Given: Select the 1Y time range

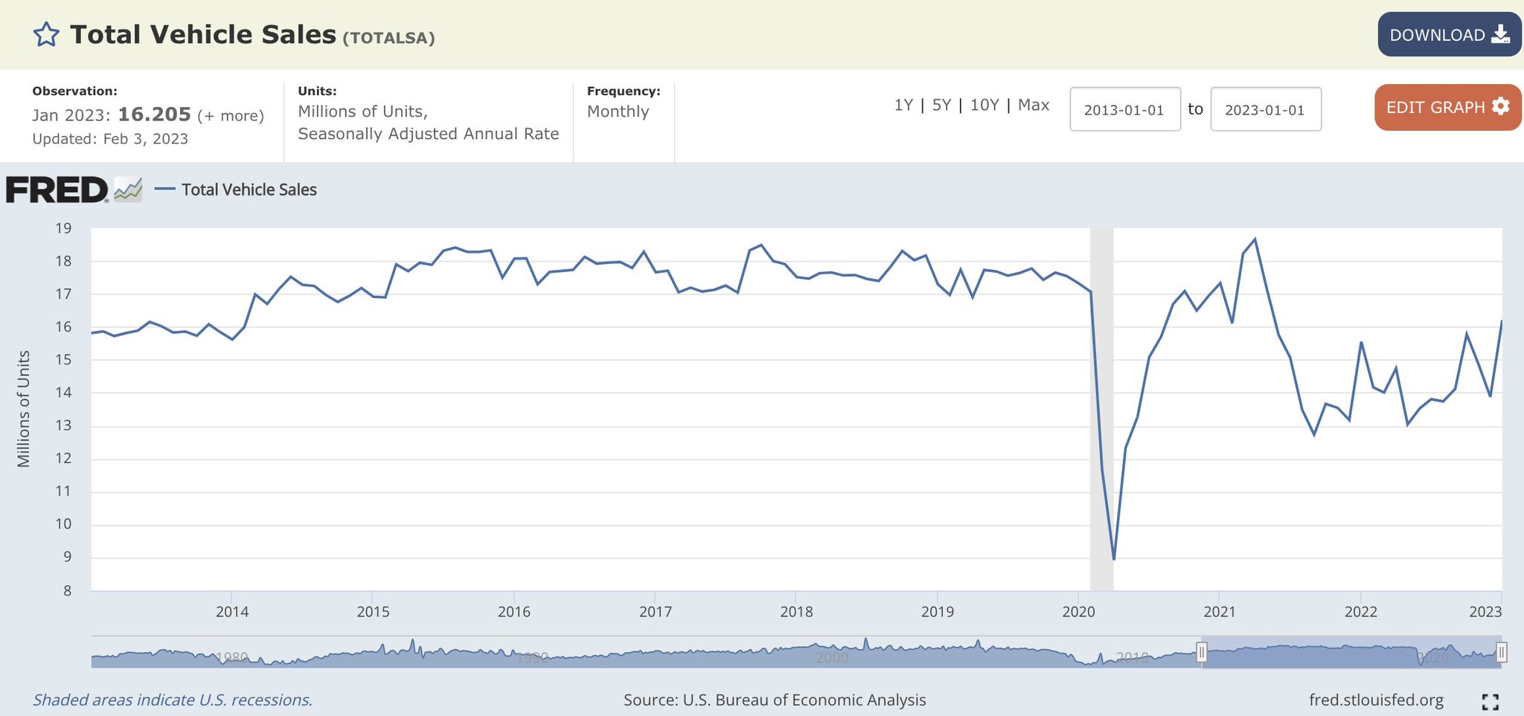Looking at the screenshot, I should [903, 105].
